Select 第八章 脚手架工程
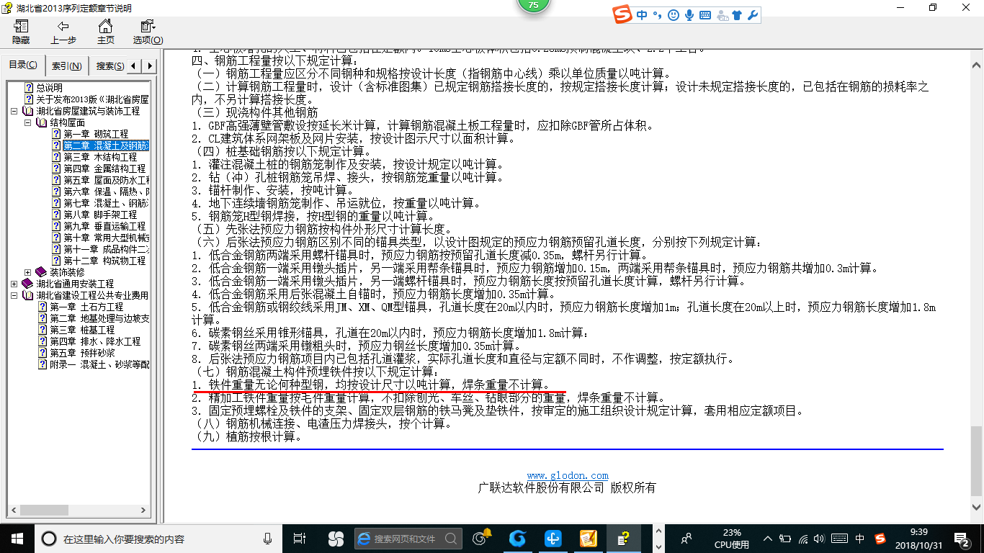The height and width of the screenshot is (553, 984). click(x=100, y=215)
